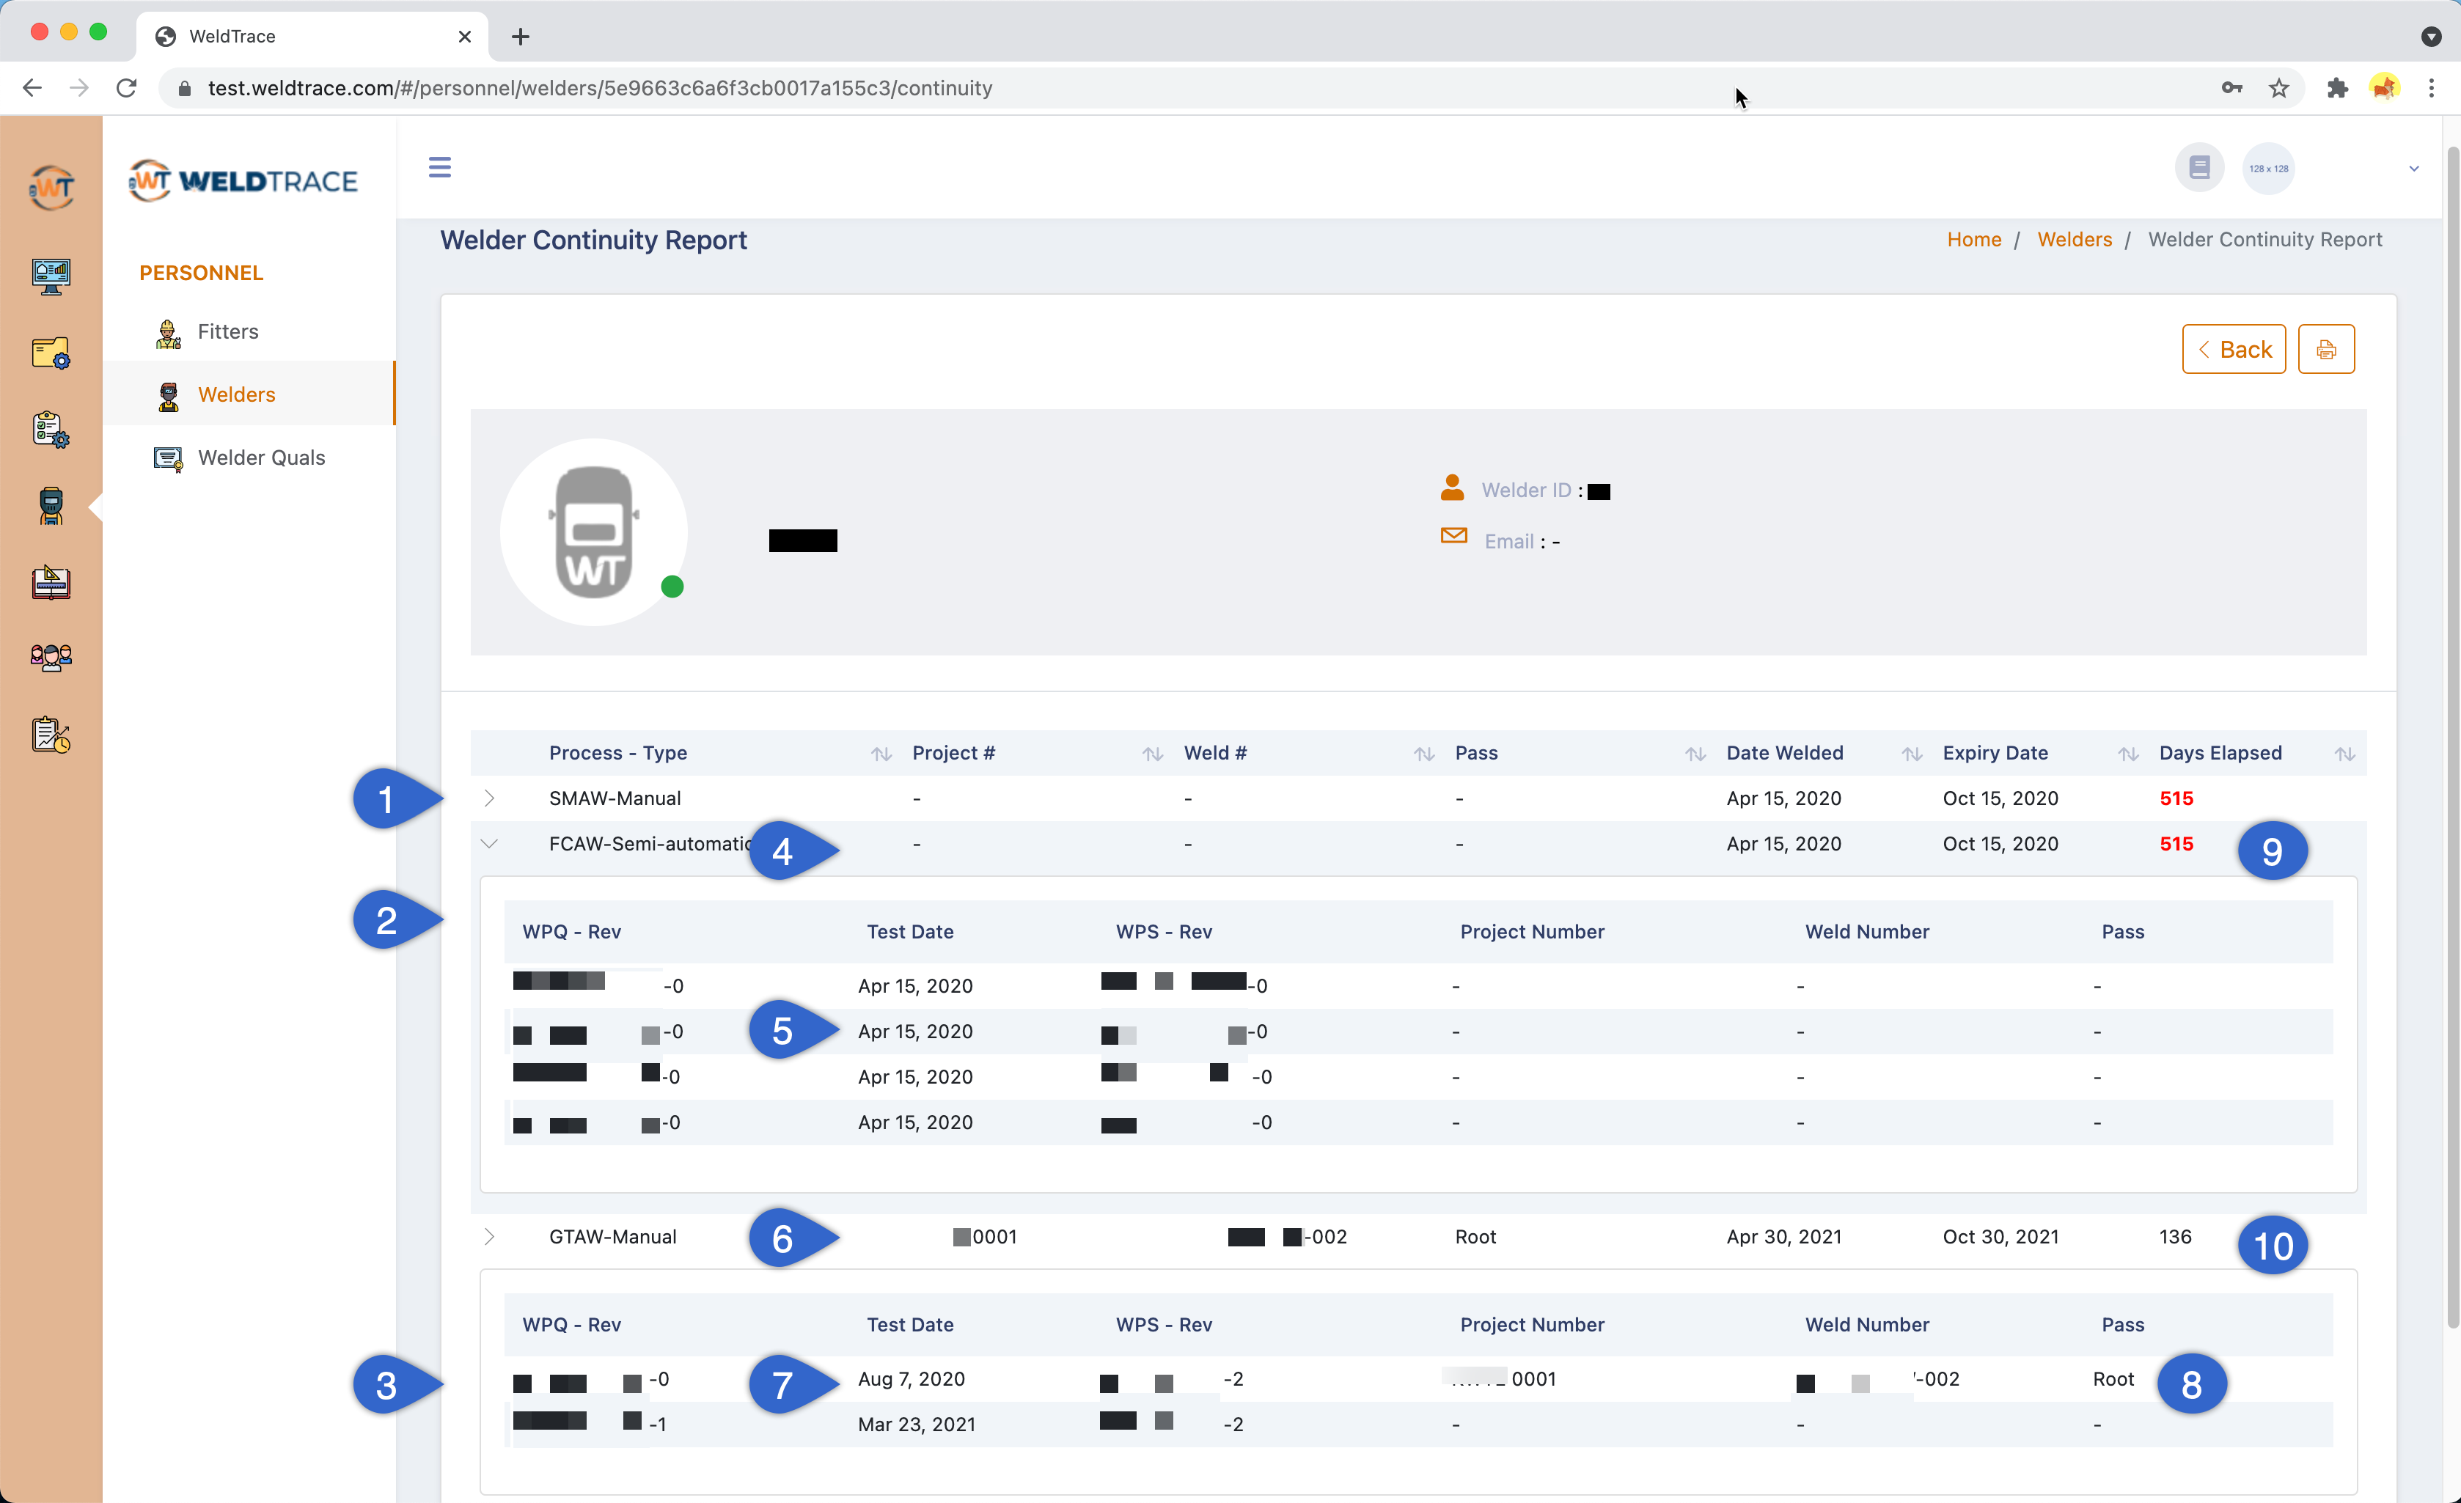Click the printer icon button

(2325, 350)
